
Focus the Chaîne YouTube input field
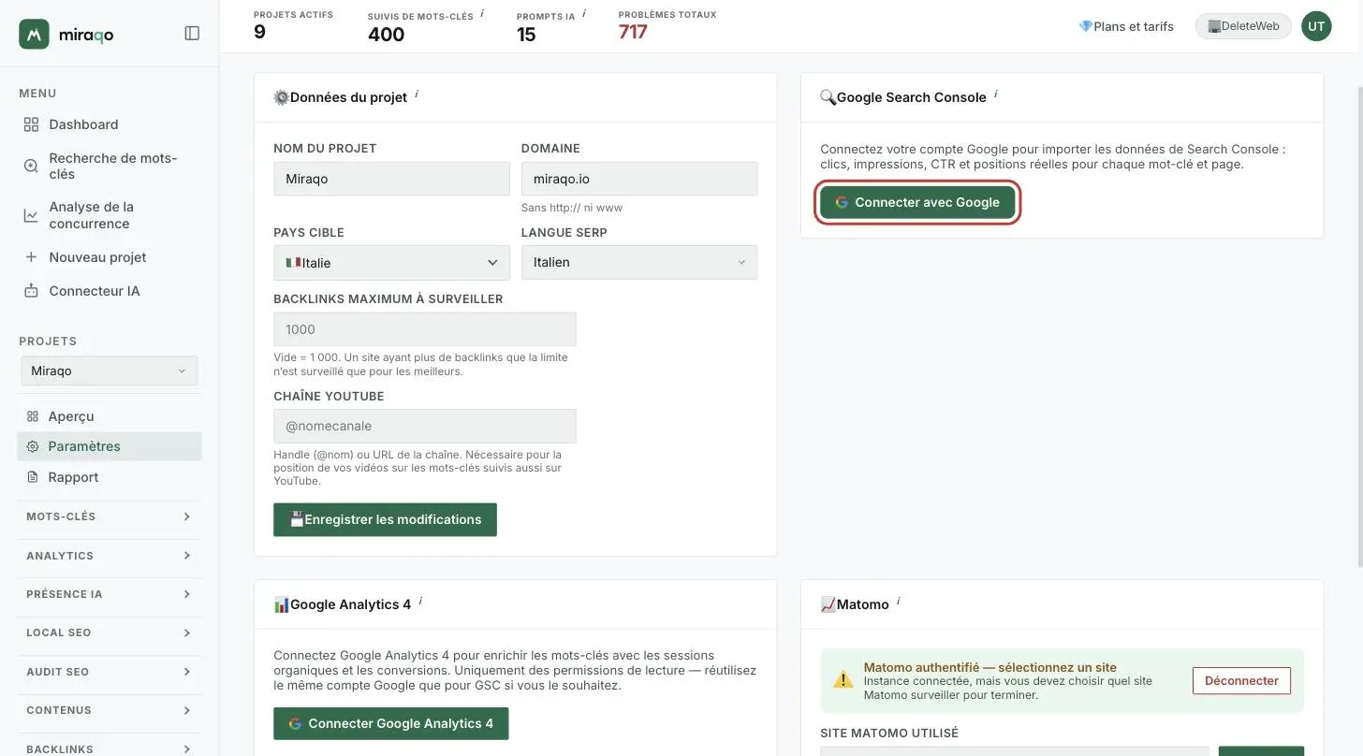425,426
